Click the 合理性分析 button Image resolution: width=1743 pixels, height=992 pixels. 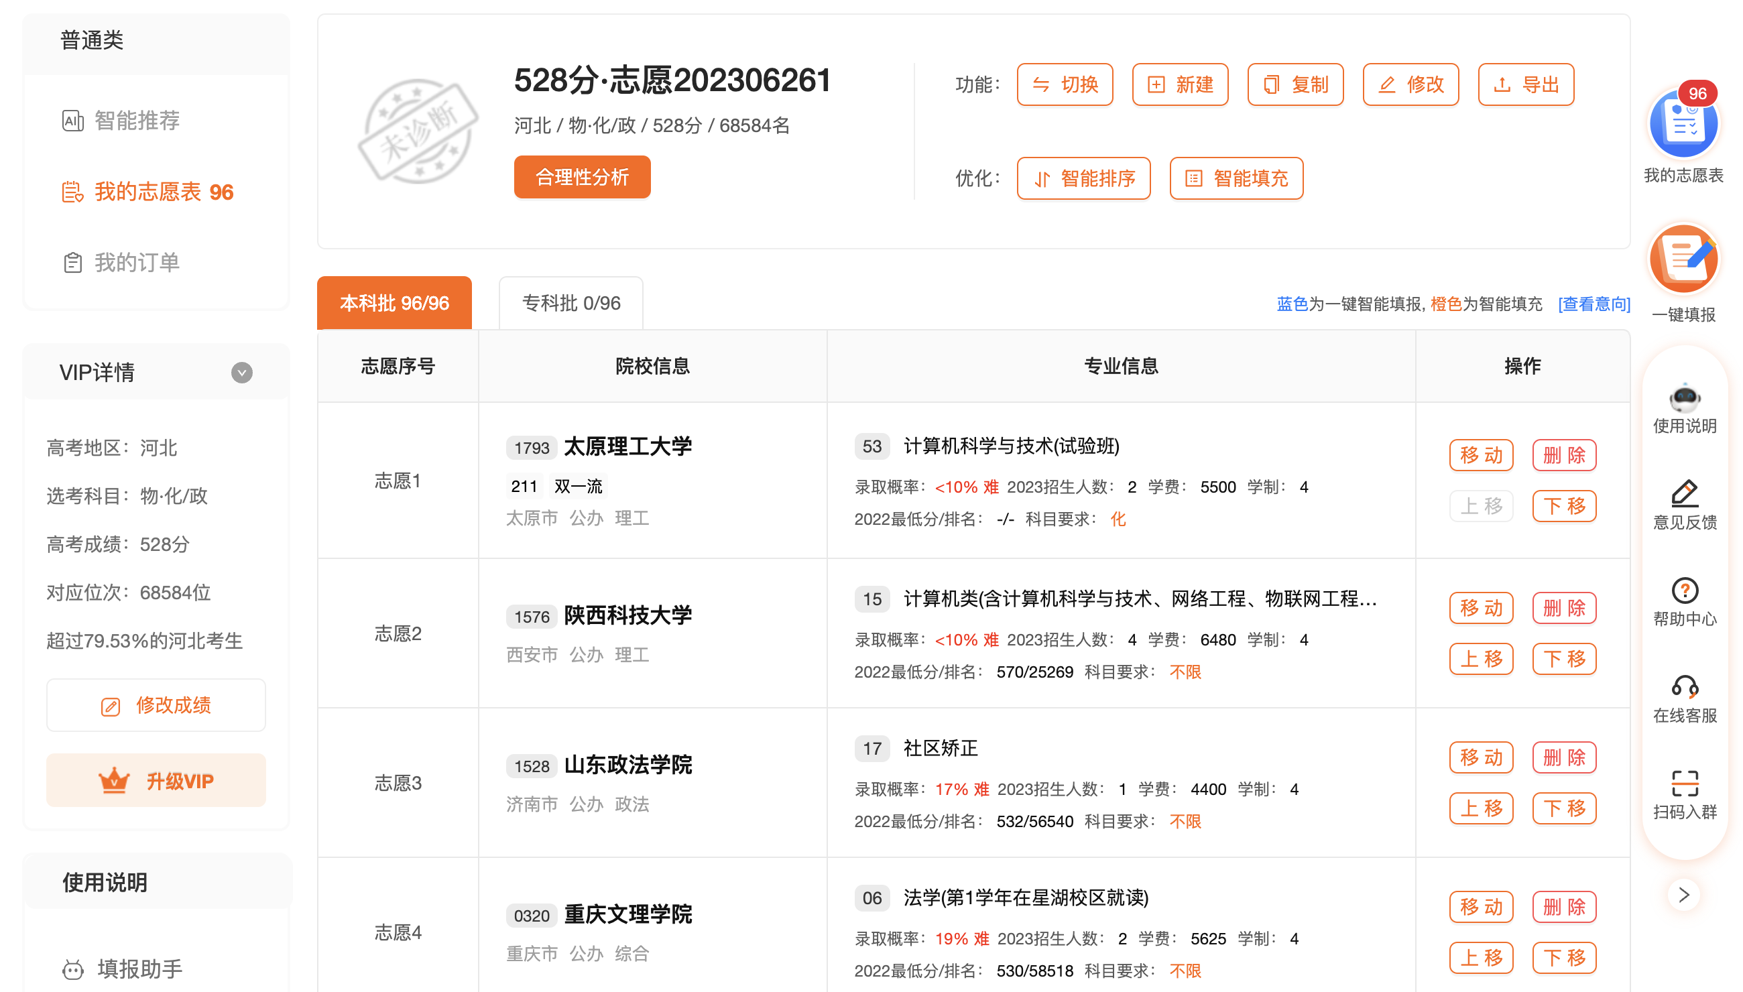581,177
